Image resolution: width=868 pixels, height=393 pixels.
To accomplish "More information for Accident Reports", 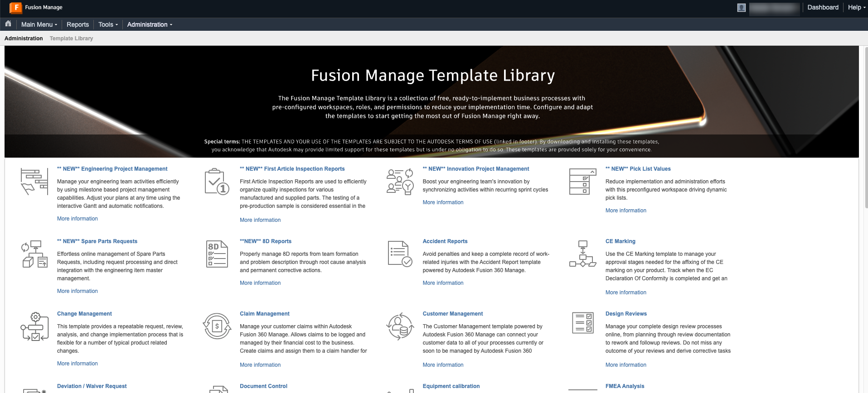I will 443,283.
